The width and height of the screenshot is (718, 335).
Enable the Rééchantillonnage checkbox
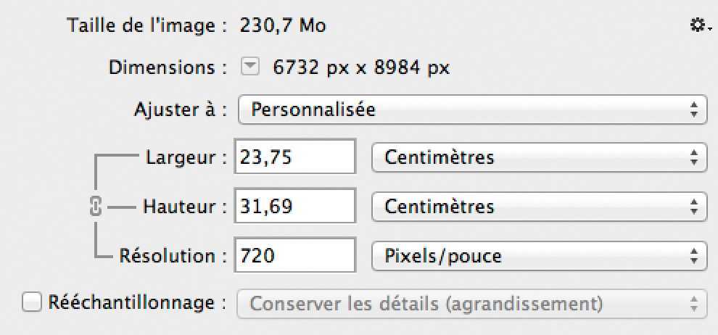coord(32,303)
